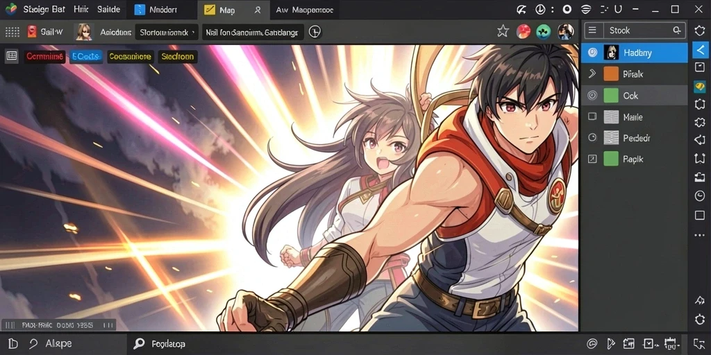Toggle the checkbox beside Marile layer
This screenshot has width=711, height=355.
click(592, 116)
